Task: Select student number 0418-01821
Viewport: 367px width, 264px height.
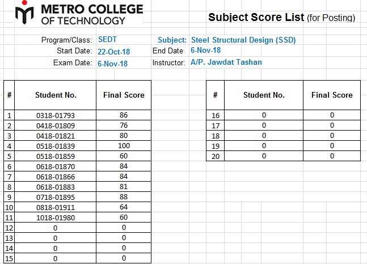Action: tap(56, 136)
